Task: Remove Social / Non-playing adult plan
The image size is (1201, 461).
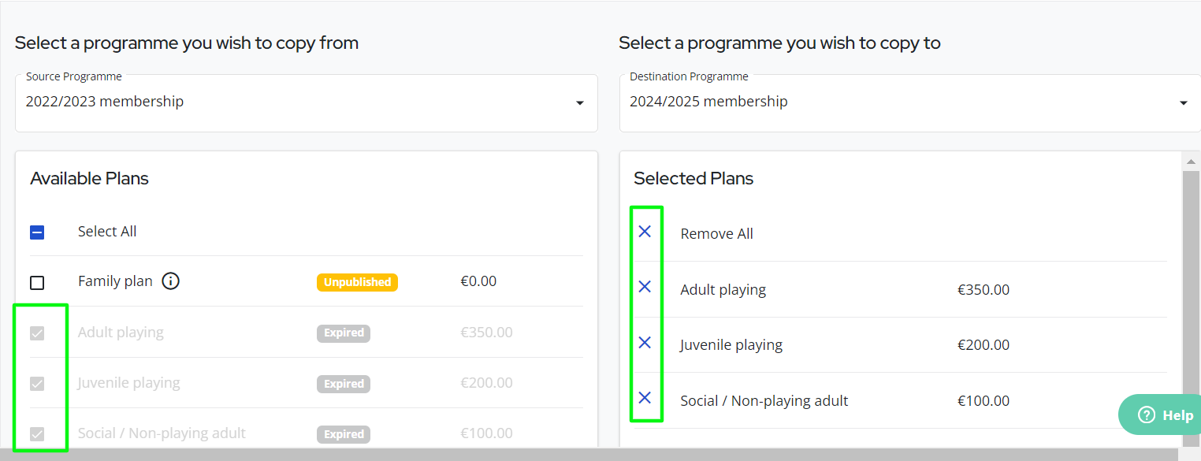Action: pyautogui.click(x=645, y=397)
